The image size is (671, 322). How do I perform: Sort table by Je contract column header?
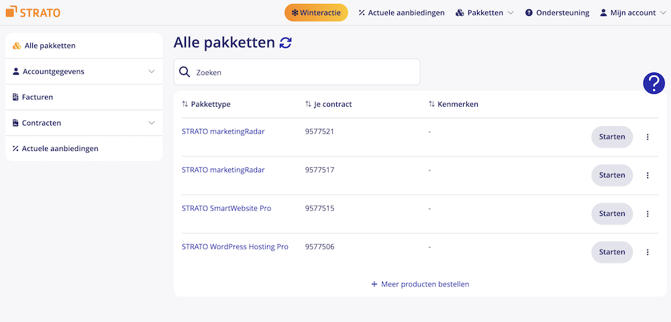(329, 105)
